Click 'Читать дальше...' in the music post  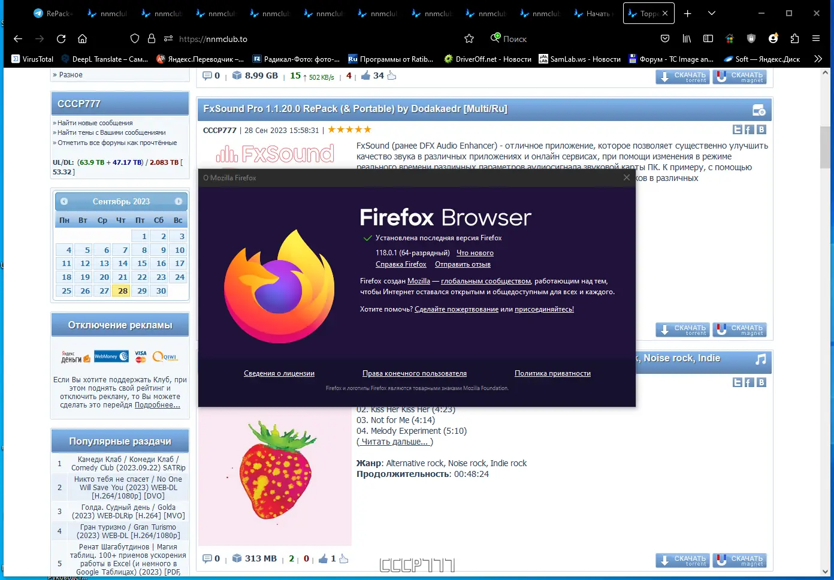click(395, 442)
